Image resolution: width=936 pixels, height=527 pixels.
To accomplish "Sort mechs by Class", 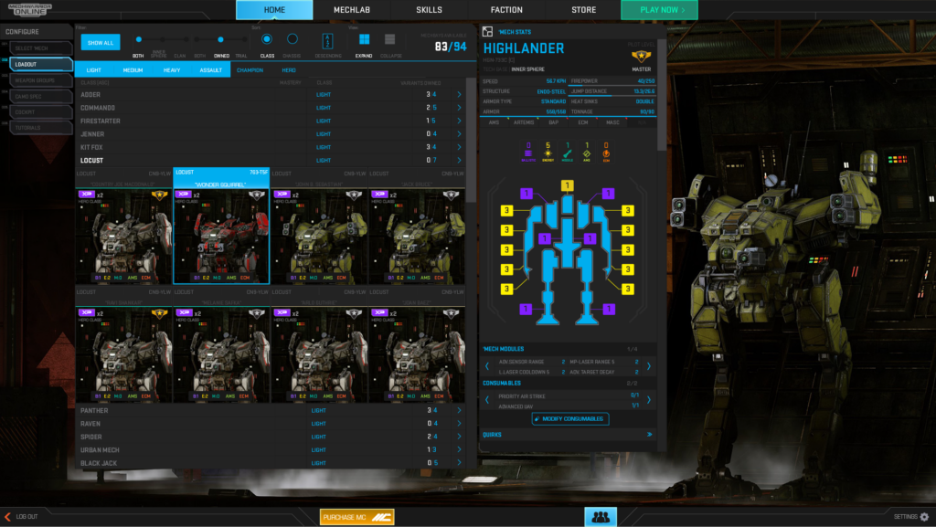I will [267, 39].
